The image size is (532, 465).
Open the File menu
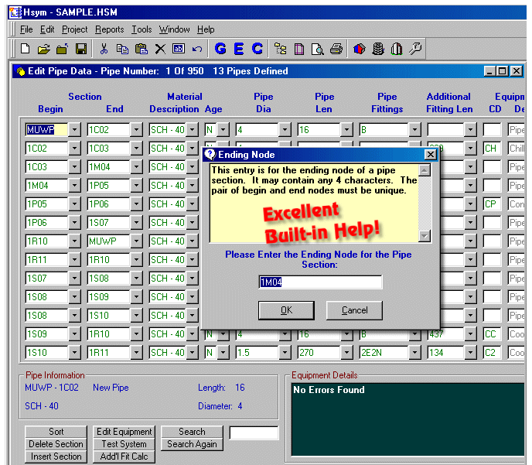coord(26,29)
